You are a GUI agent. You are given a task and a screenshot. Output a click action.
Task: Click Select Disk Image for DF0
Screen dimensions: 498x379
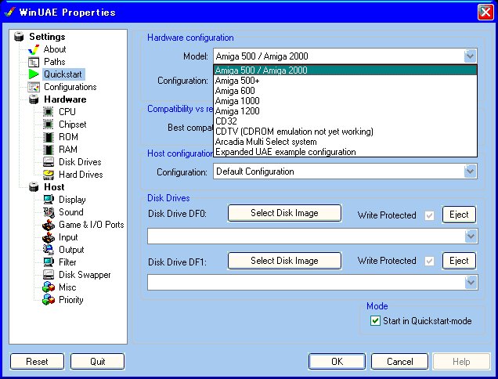tap(284, 213)
